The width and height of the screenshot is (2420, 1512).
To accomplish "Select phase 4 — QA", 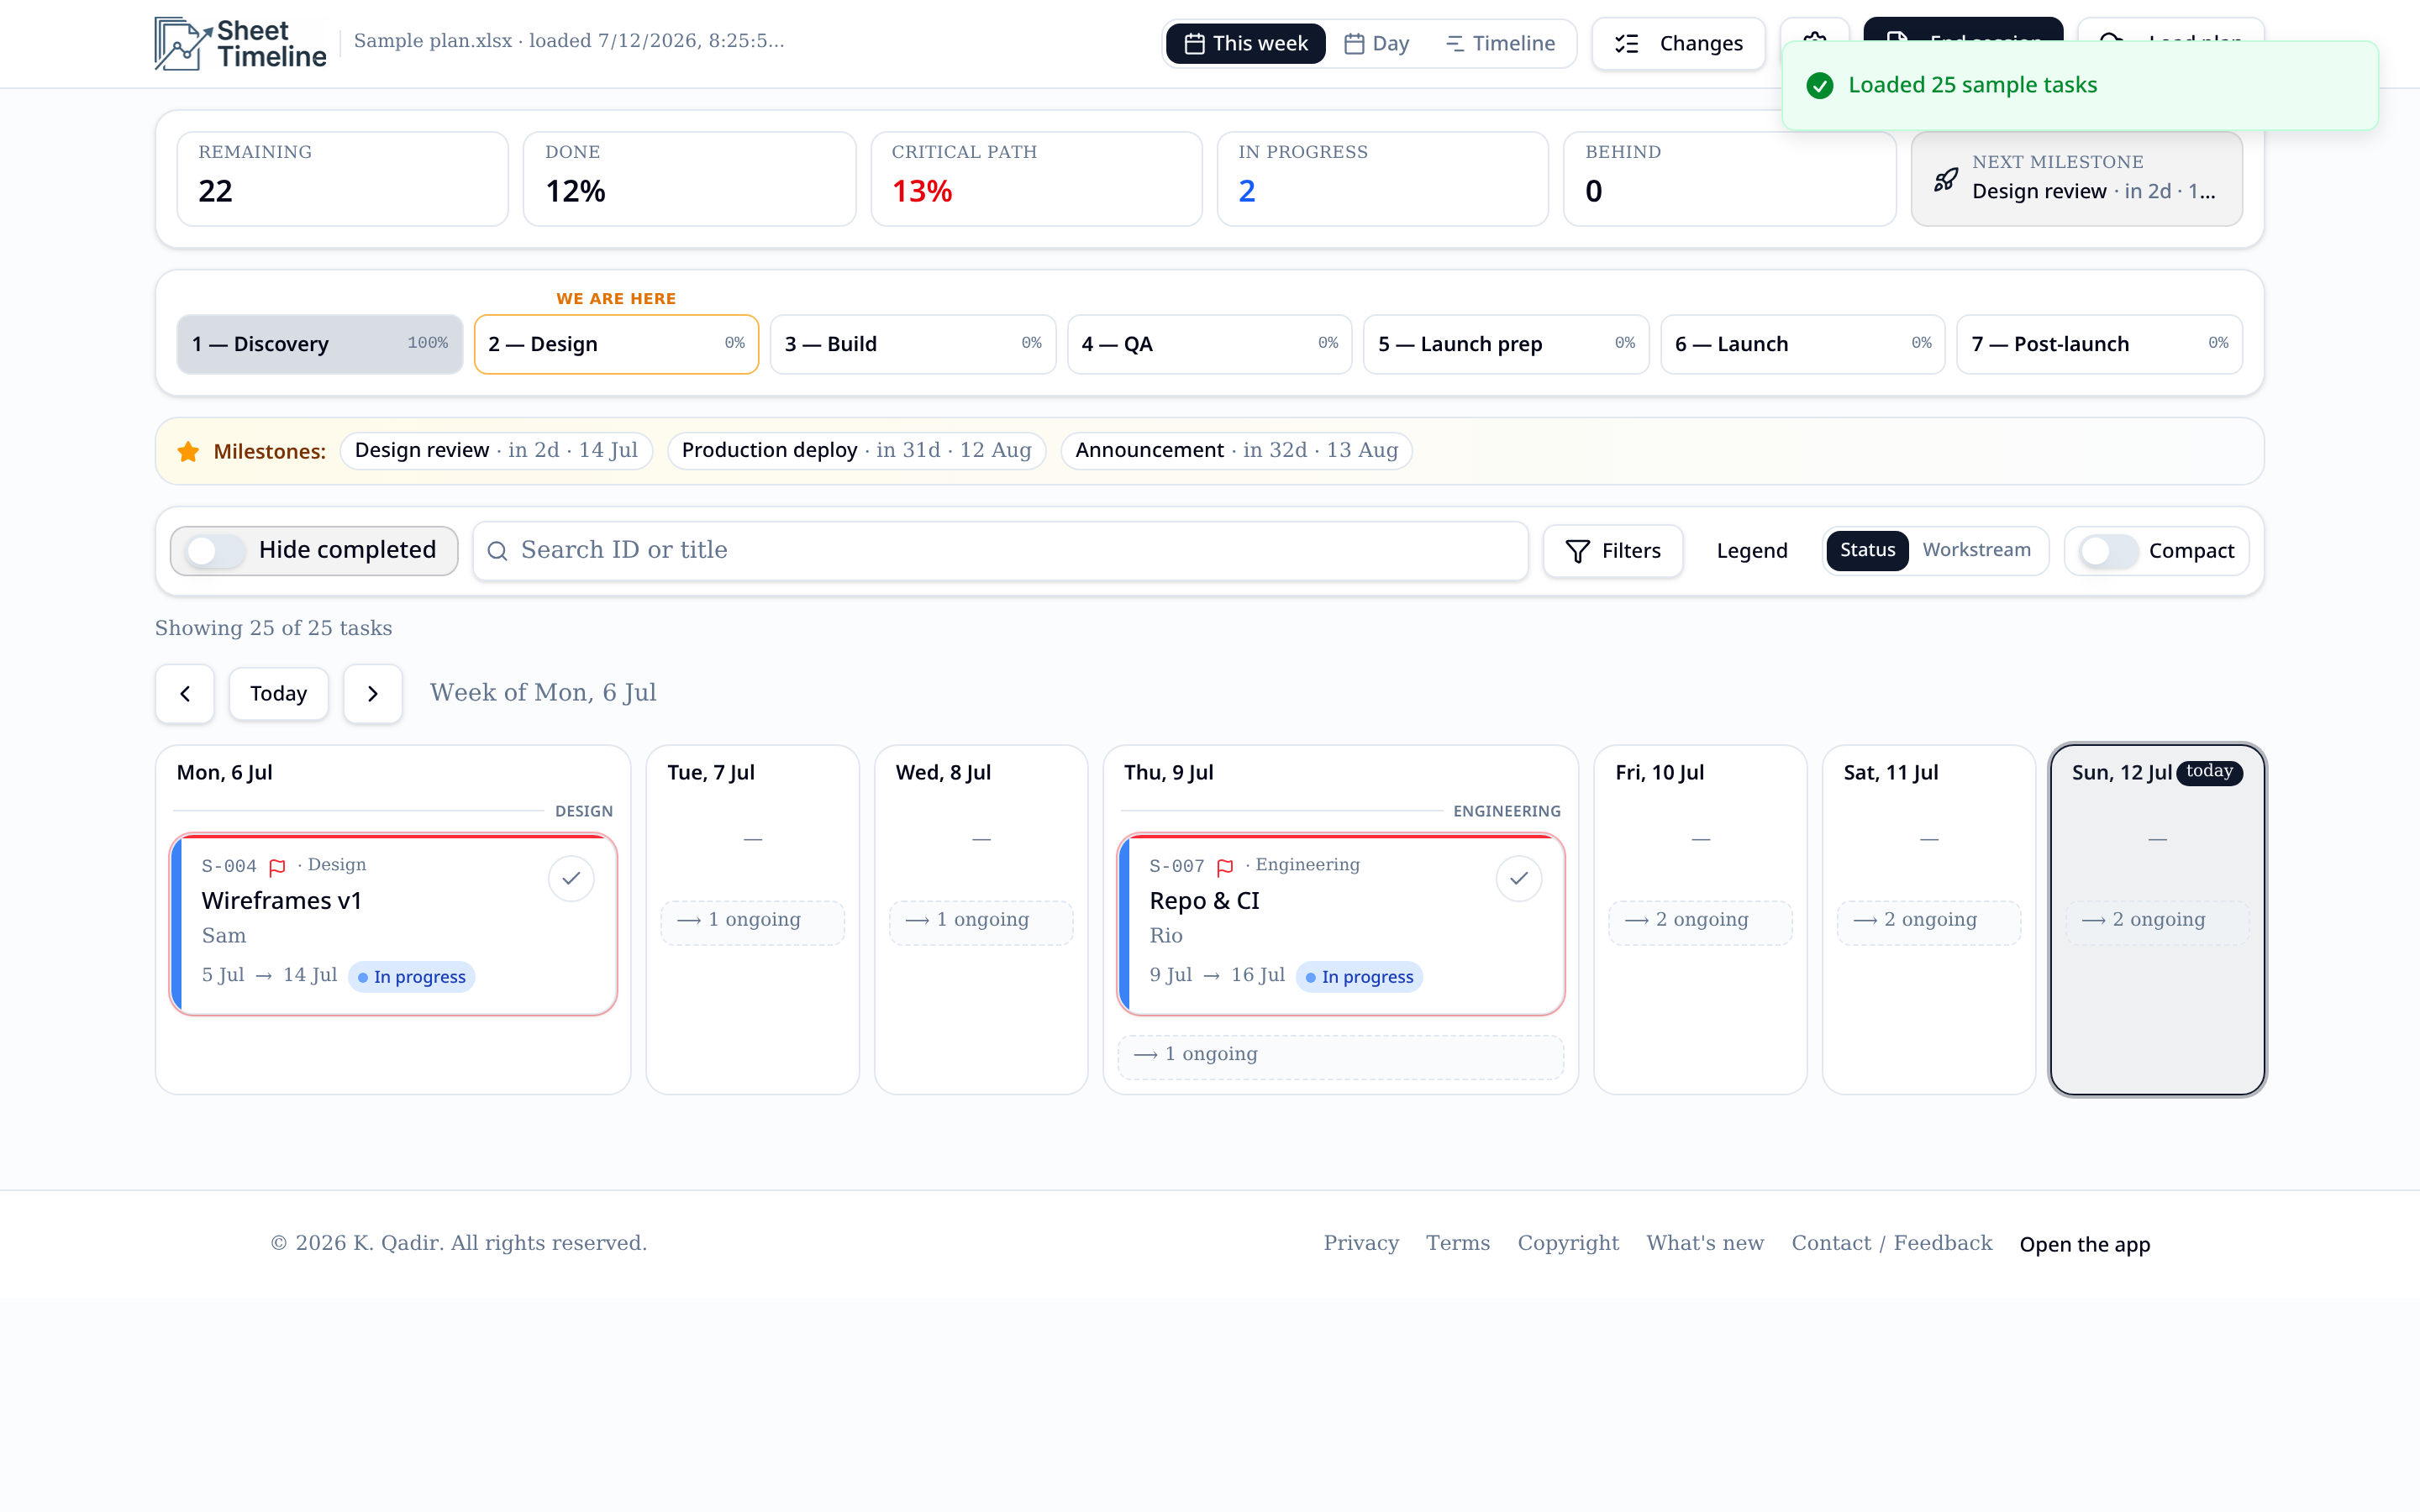I will pos(1209,344).
